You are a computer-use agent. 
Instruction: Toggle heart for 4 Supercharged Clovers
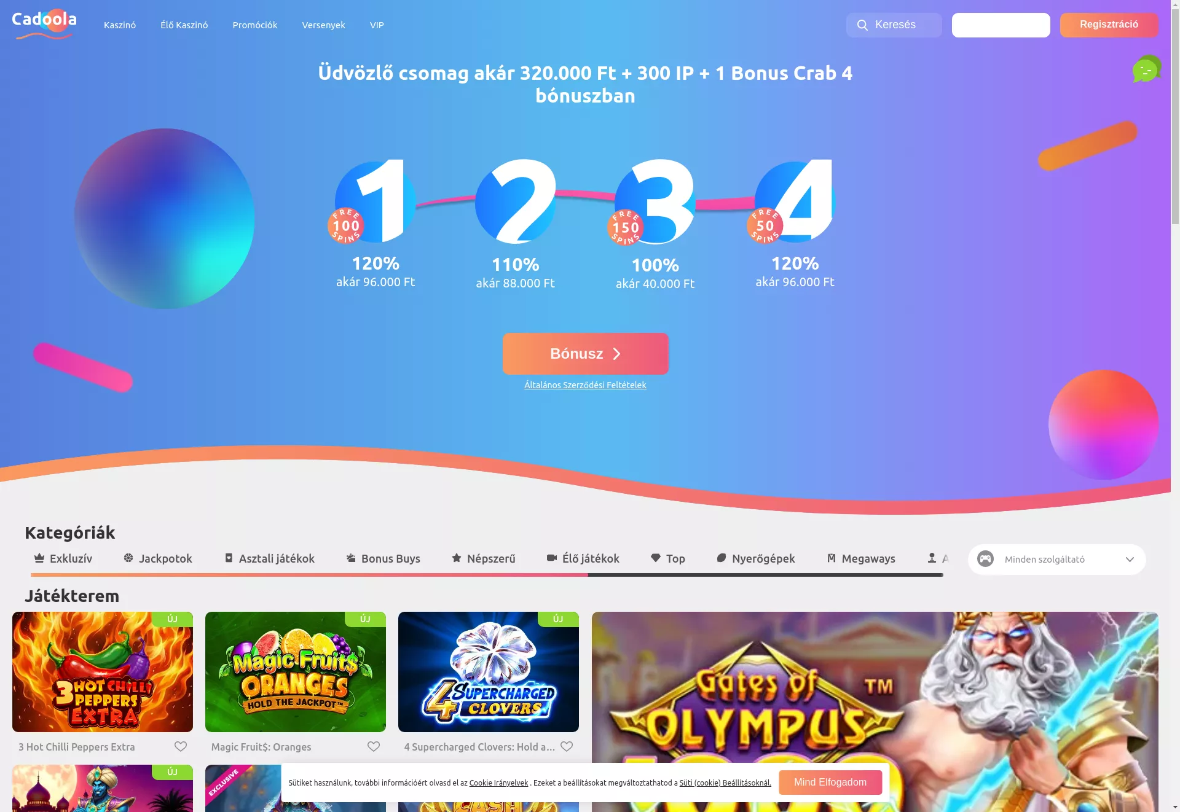pyautogui.click(x=567, y=746)
